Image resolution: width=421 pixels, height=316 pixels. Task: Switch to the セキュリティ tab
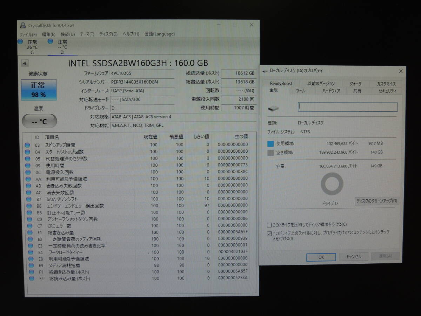coord(387,91)
